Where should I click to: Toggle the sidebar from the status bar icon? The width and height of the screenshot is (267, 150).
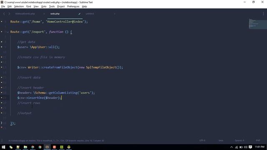(x=2, y=140)
